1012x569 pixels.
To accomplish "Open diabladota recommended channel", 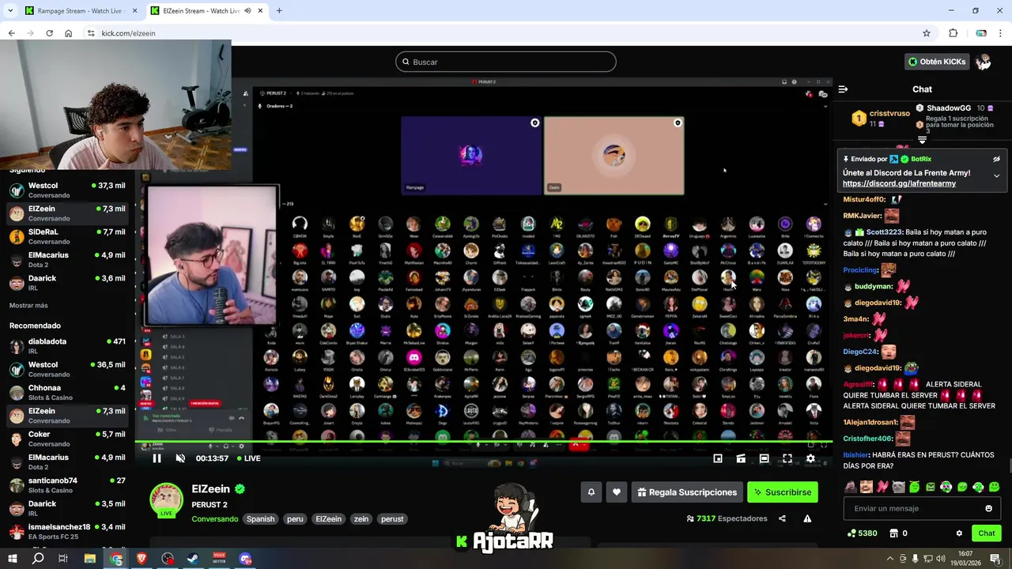I will coord(67,346).
